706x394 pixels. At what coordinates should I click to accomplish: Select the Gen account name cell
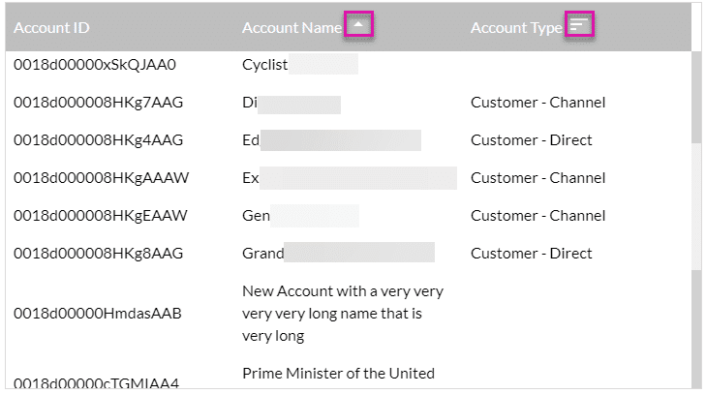[x=300, y=216]
